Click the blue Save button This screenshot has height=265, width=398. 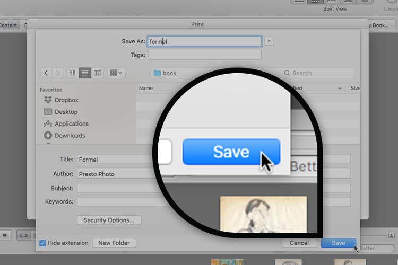click(x=338, y=243)
